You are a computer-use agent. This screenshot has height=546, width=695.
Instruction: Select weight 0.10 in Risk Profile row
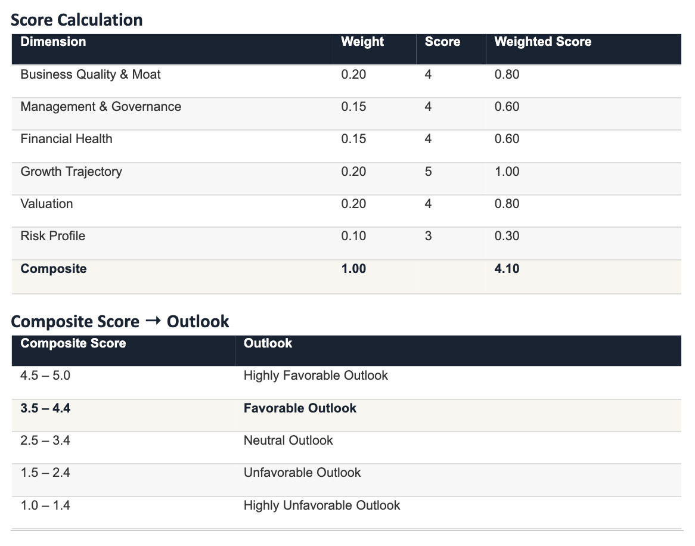[353, 236]
